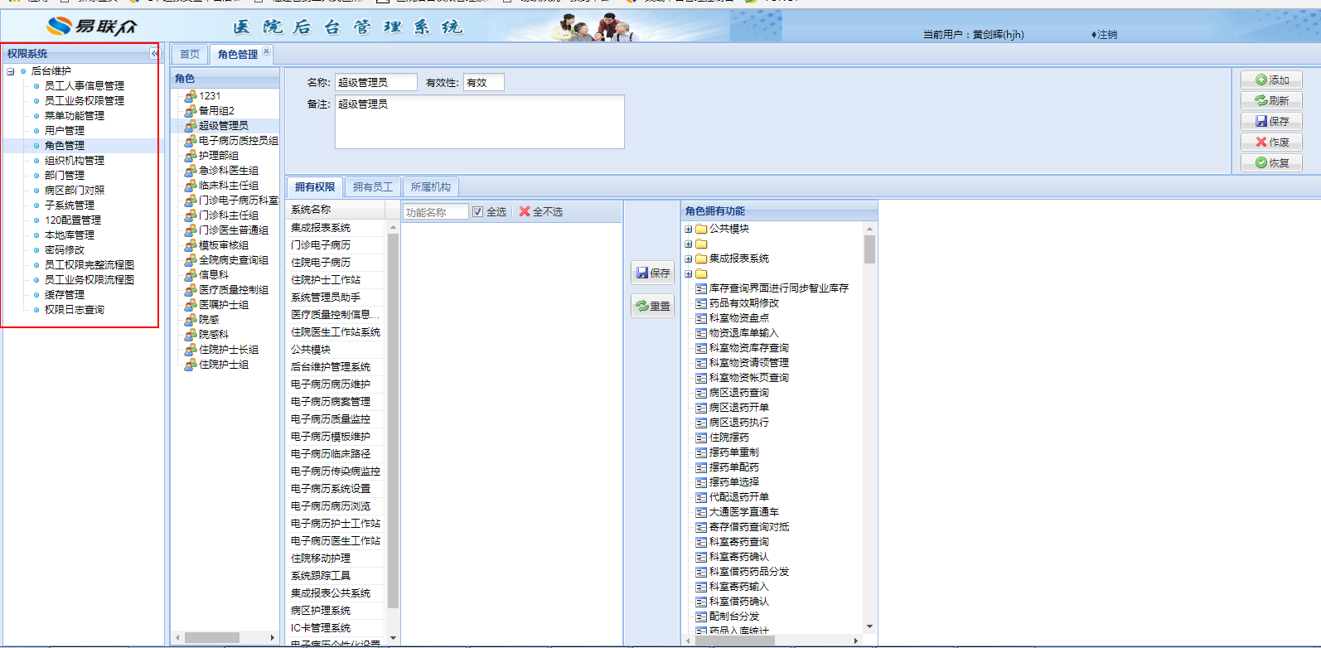Expand the 公共模块 folder node
The width and height of the screenshot is (1321, 648).
point(688,230)
